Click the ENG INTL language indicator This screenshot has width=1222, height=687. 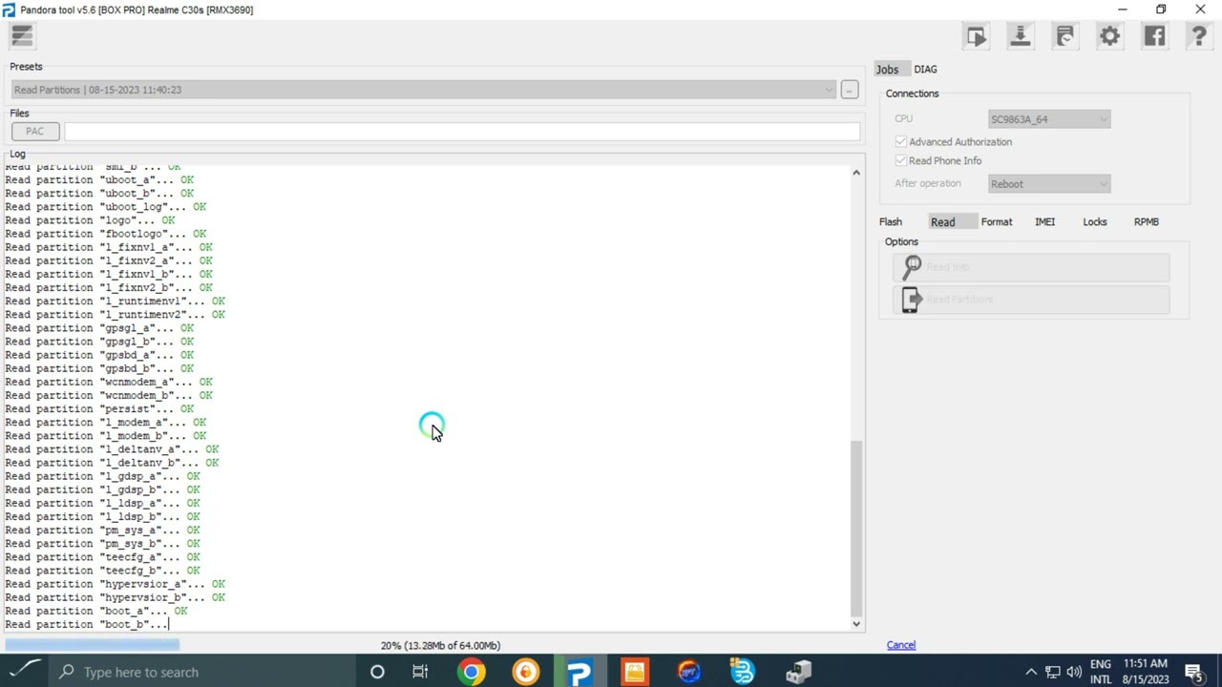(x=1101, y=672)
